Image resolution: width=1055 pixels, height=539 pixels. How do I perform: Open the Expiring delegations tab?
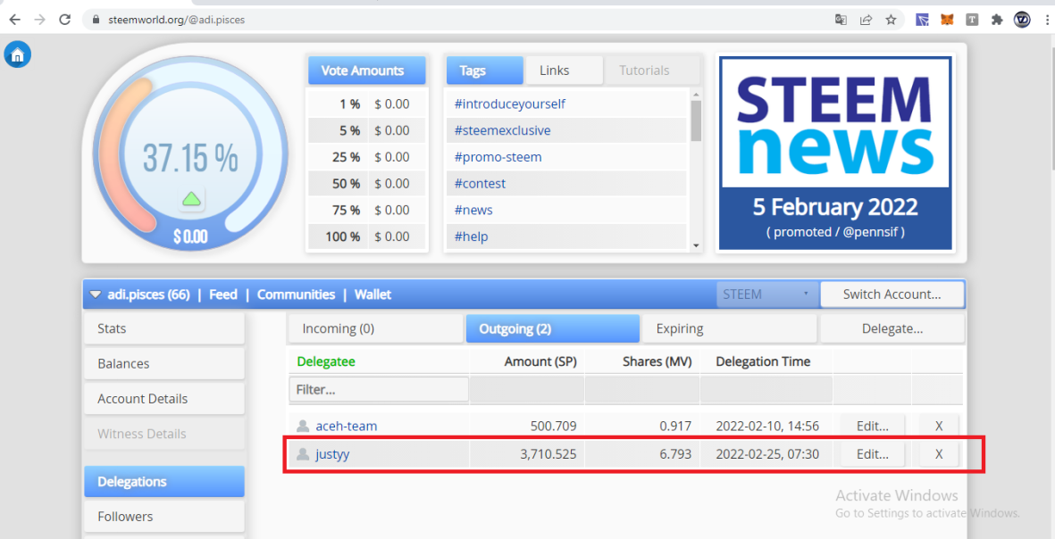[729, 328]
